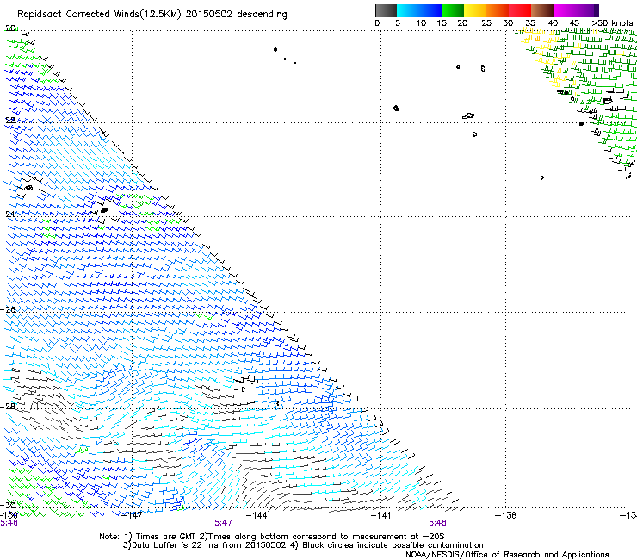Click the magenta 40-45 knots color segment
The image size is (637, 560).
565,10
